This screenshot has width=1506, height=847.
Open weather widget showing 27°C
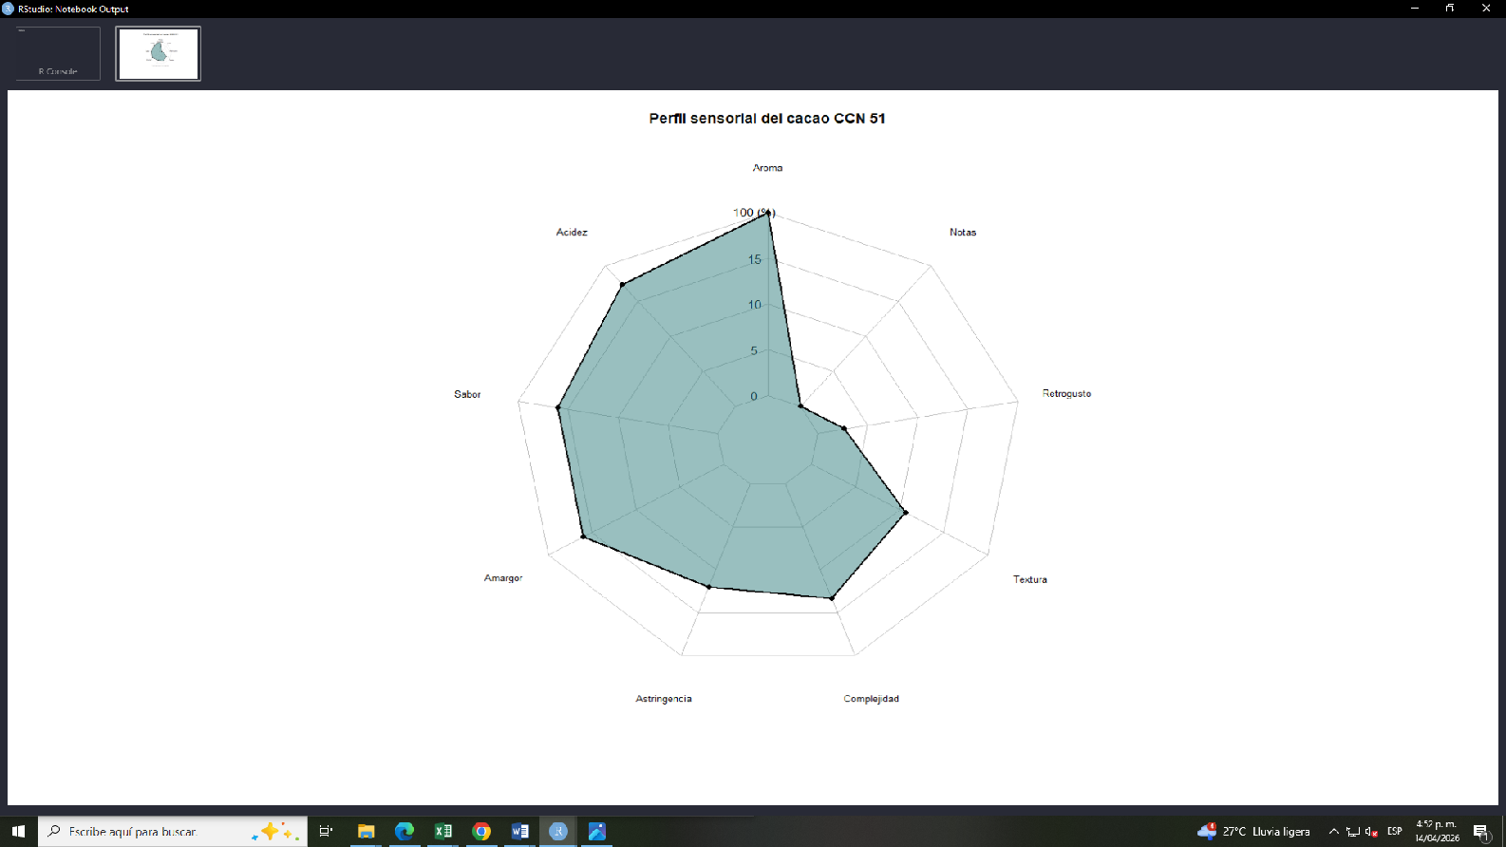tap(1253, 831)
